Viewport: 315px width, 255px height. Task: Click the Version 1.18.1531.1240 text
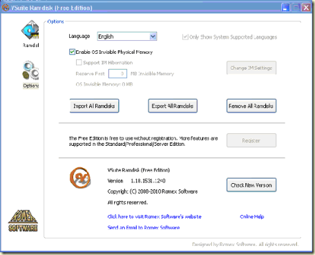pyautogui.click(x=136, y=181)
